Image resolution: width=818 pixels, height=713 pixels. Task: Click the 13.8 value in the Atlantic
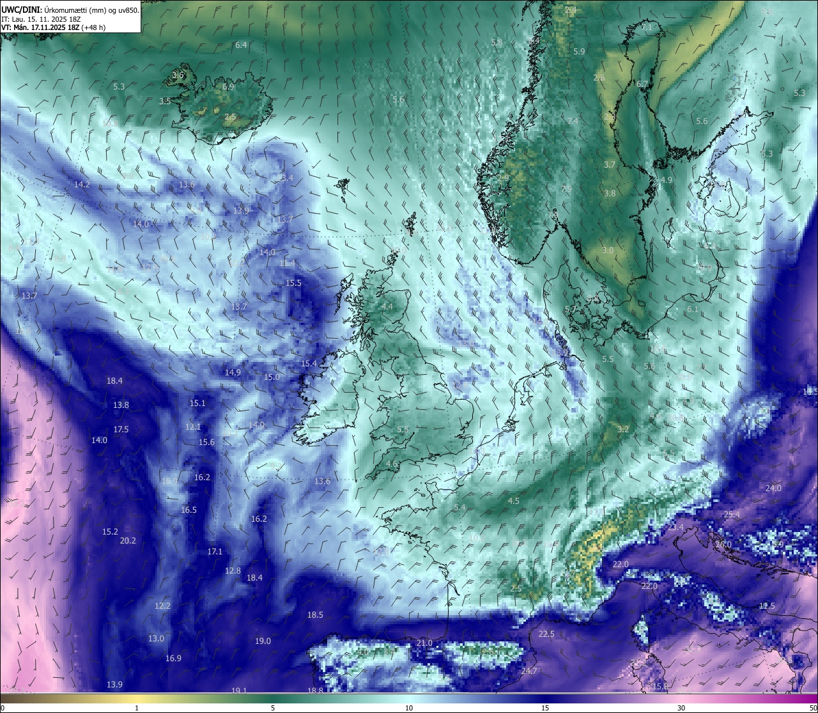(x=121, y=405)
